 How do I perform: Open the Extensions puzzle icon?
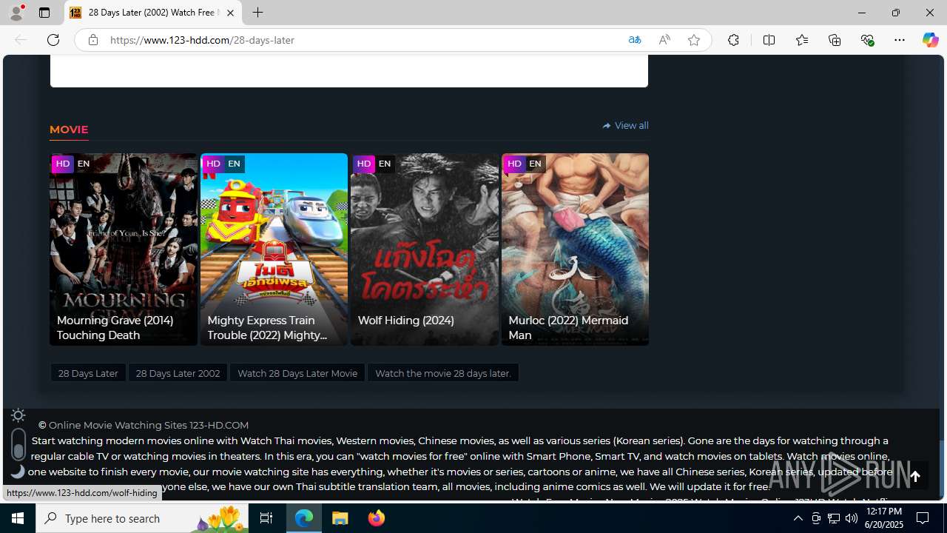733,40
